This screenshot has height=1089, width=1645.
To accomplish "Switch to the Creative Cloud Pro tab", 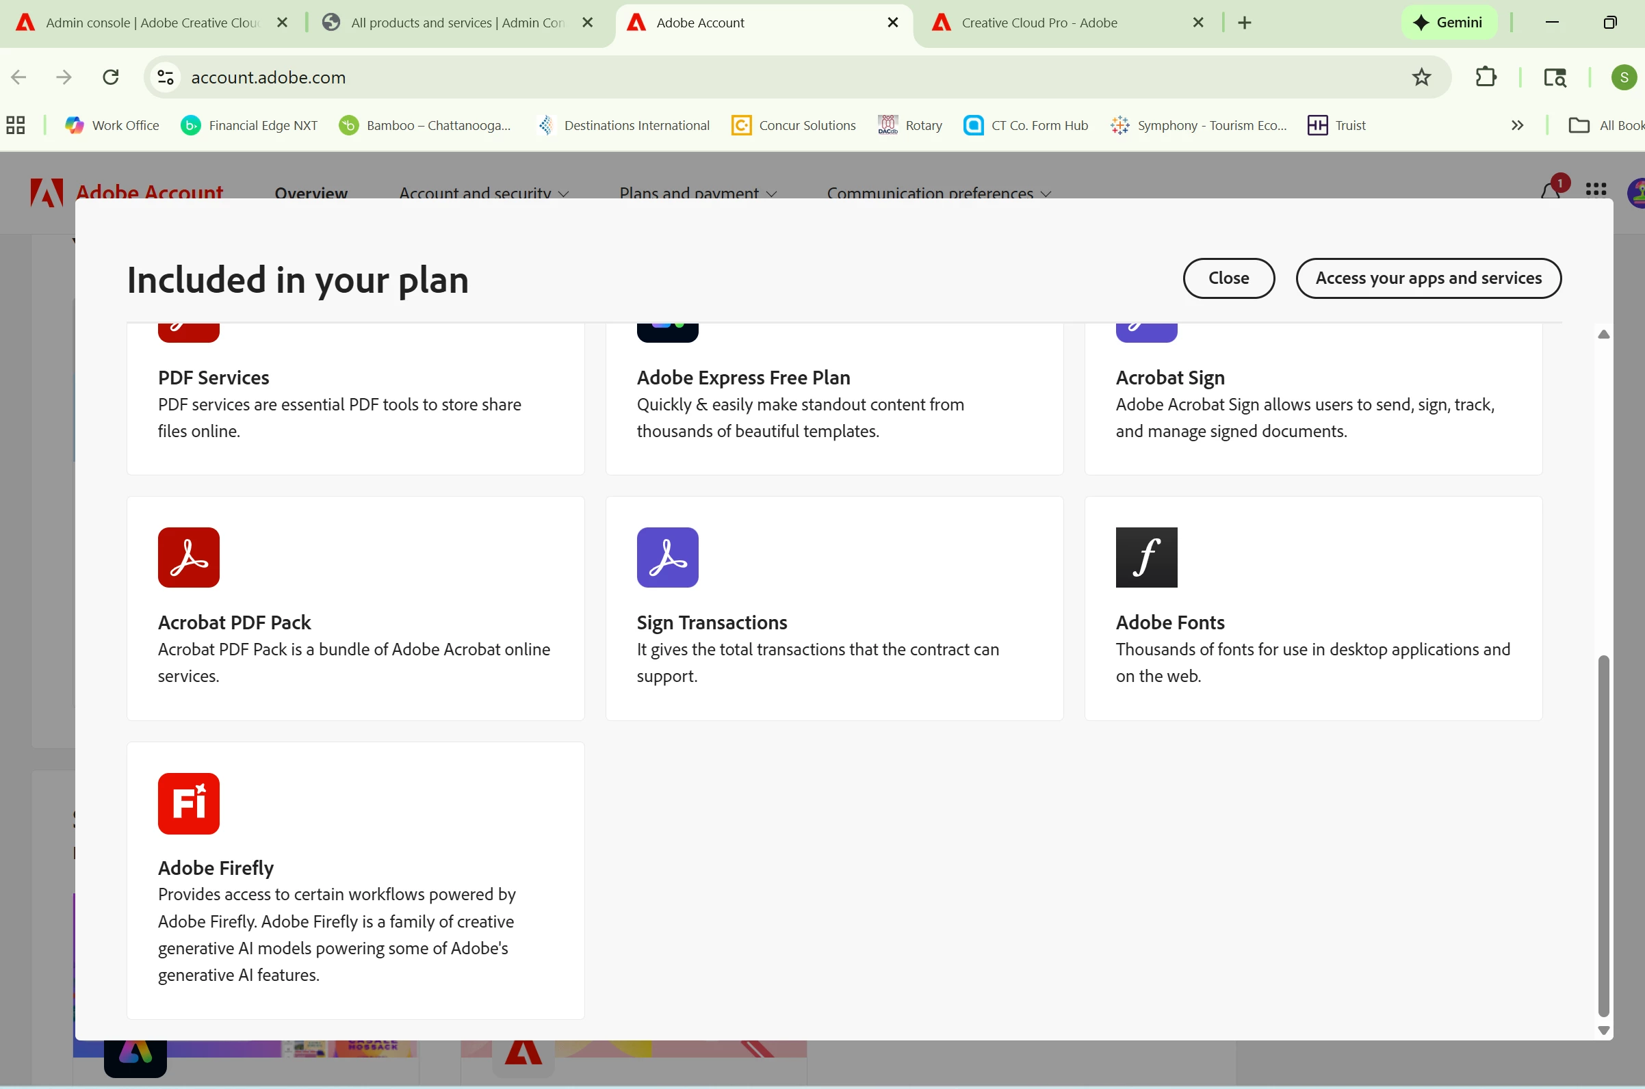I will [1039, 23].
